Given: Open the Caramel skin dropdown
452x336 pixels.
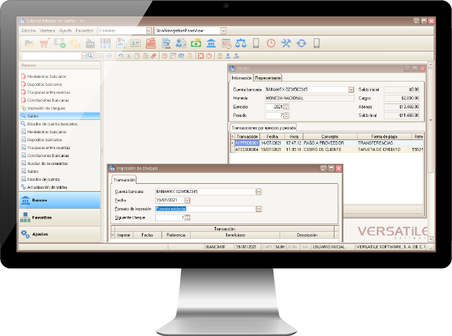Looking at the screenshot, I should click(x=149, y=30).
